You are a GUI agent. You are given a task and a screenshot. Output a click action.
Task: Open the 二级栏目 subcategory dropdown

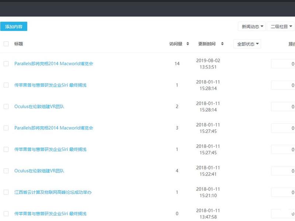pyautogui.click(x=281, y=27)
